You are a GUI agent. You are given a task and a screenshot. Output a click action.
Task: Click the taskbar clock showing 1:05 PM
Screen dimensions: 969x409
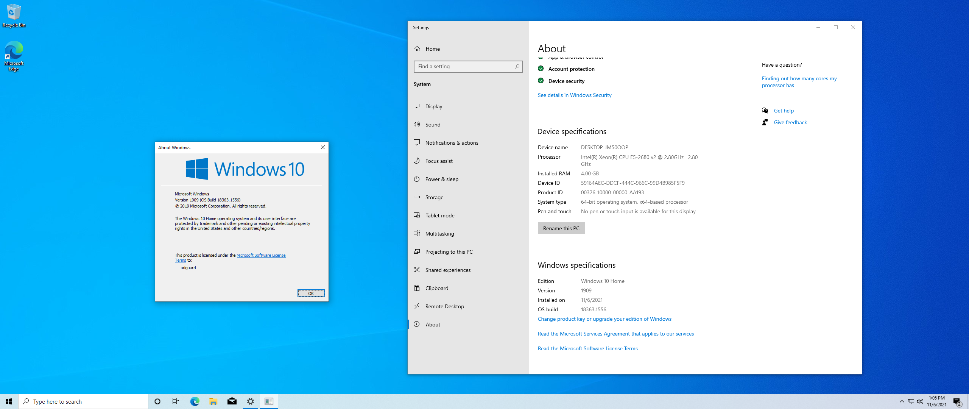coord(936,401)
